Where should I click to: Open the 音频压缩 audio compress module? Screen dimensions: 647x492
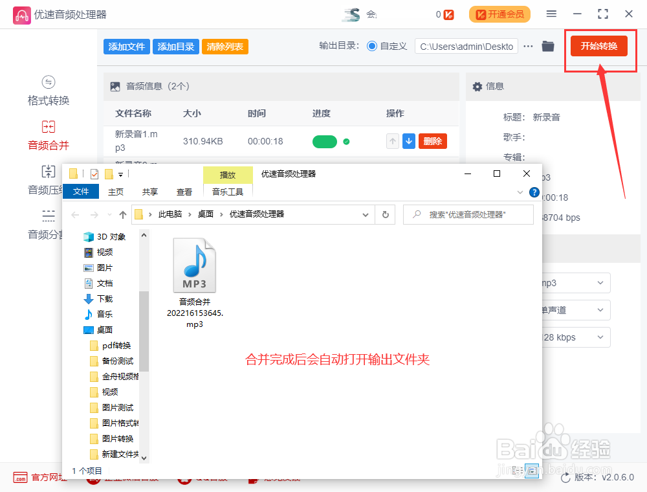tap(45, 181)
